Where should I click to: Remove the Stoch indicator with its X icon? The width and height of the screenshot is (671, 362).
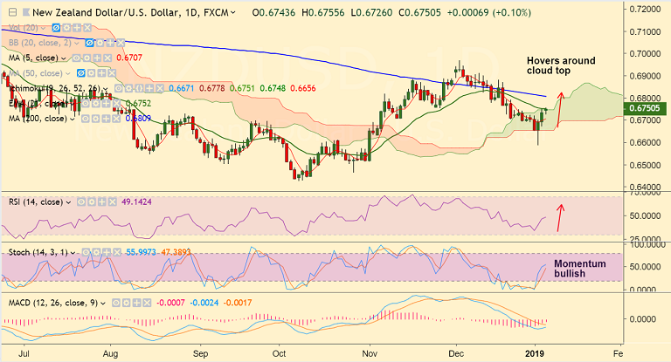(x=117, y=252)
